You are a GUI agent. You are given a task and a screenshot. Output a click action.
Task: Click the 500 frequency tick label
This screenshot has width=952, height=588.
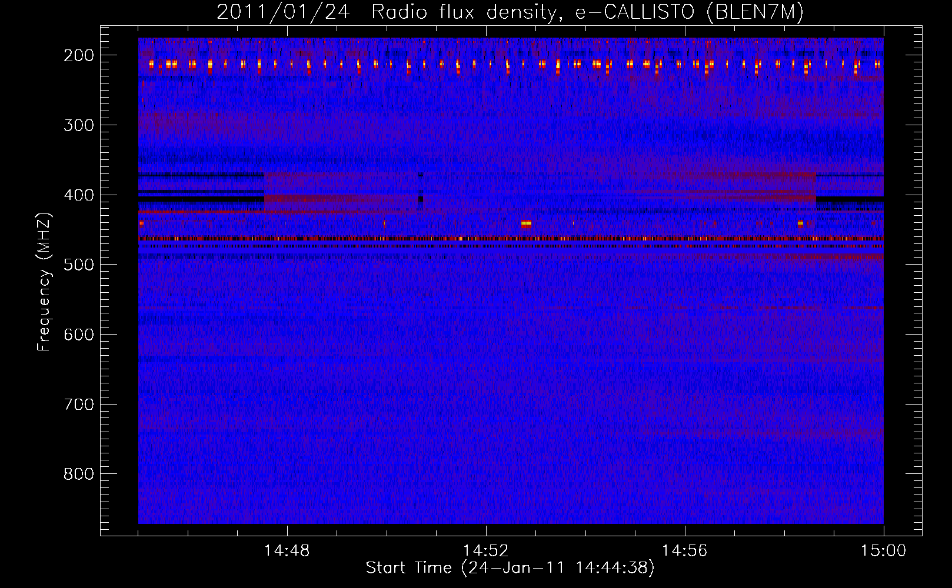pyautogui.click(x=79, y=265)
